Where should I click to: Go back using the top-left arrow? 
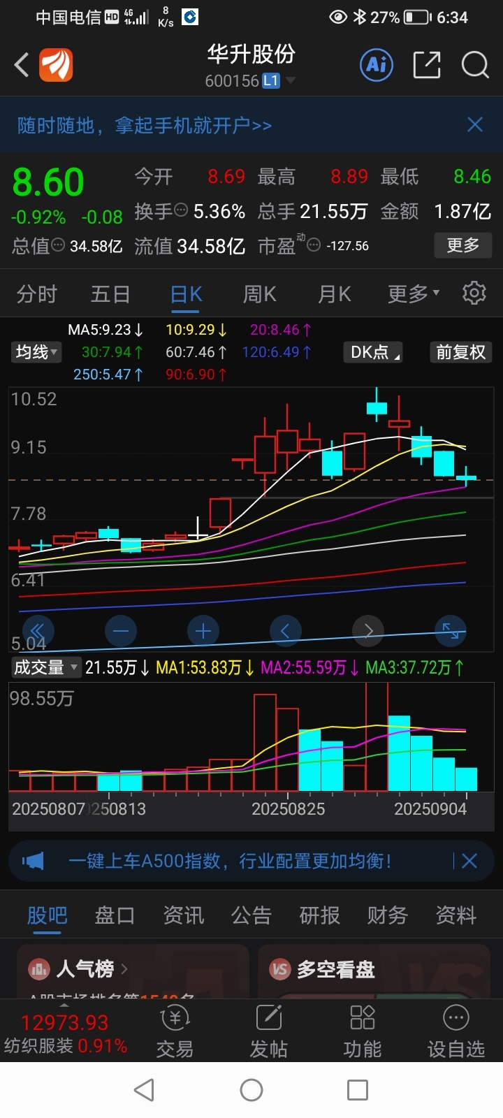[x=22, y=66]
